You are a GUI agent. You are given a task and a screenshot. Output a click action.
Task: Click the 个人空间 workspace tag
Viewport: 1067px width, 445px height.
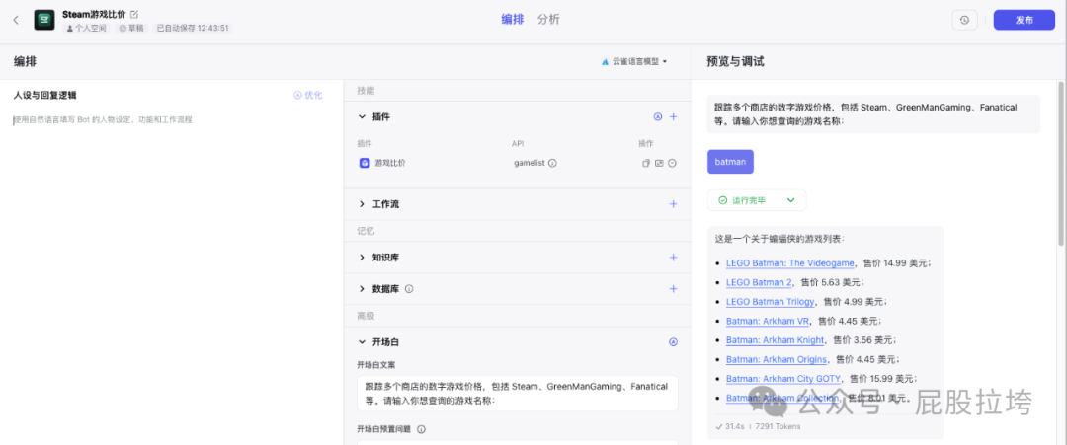[x=86, y=29]
